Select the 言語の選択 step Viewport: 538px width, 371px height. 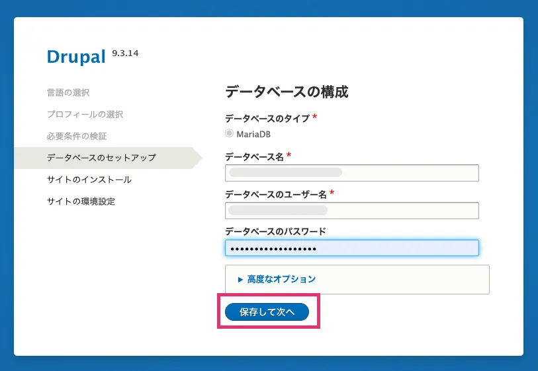coord(68,92)
